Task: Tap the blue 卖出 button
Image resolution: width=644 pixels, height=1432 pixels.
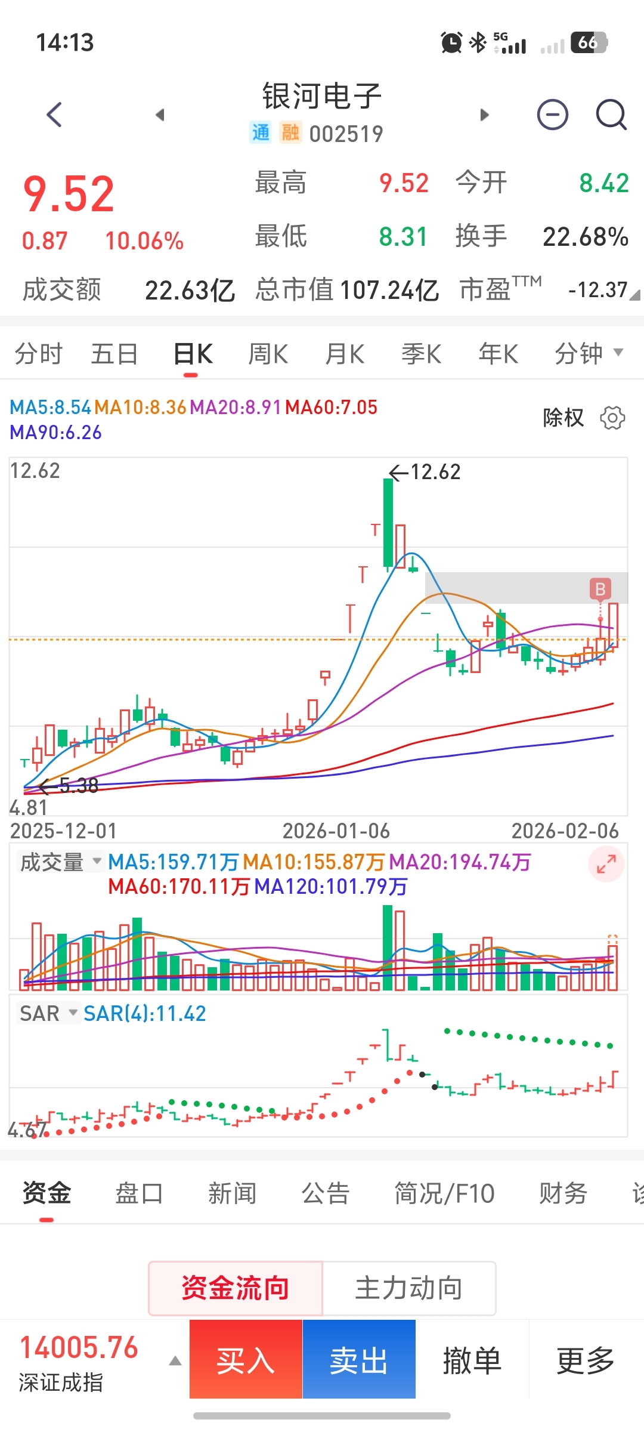Action: coord(359,1359)
